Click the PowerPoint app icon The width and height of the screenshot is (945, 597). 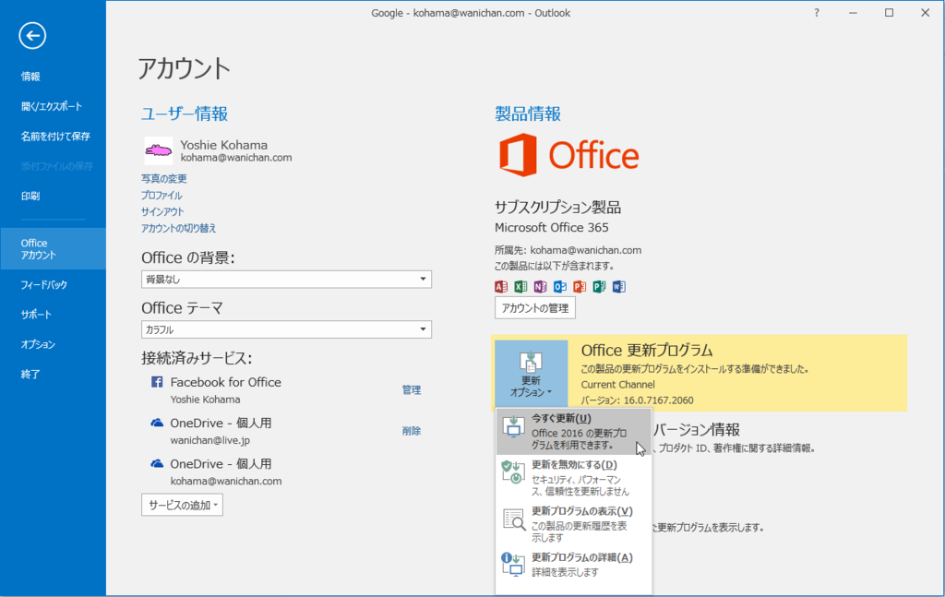tap(580, 287)
